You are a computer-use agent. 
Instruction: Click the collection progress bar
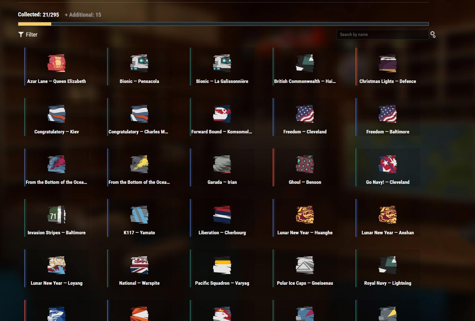(223, 24)
